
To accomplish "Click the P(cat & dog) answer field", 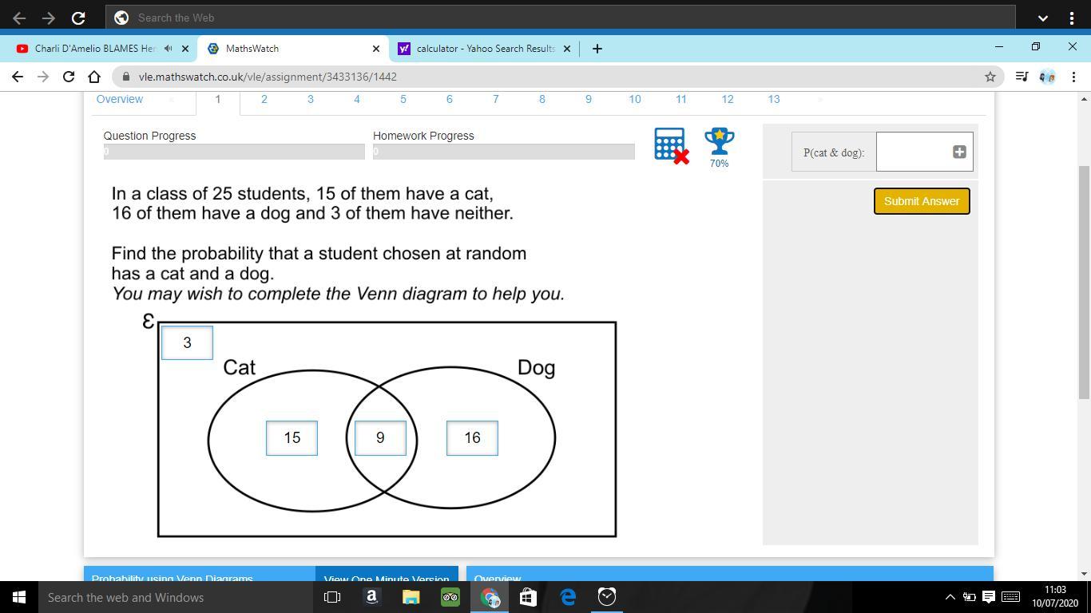I will pos(914,152).
